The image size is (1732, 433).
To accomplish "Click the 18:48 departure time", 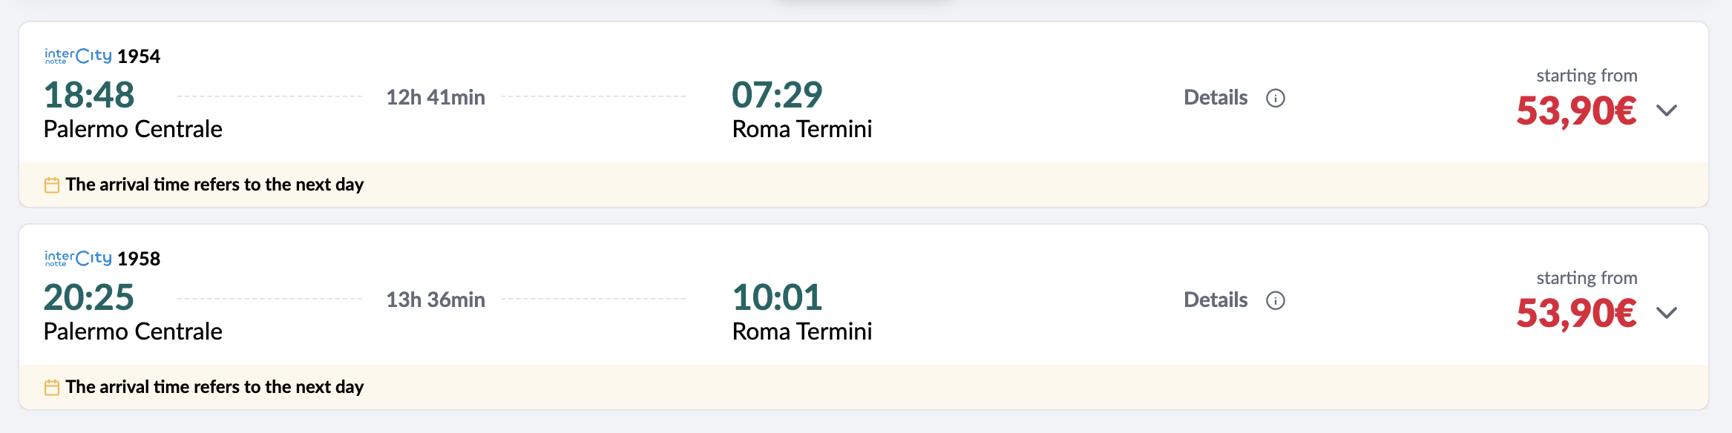I will pos(89,96).
